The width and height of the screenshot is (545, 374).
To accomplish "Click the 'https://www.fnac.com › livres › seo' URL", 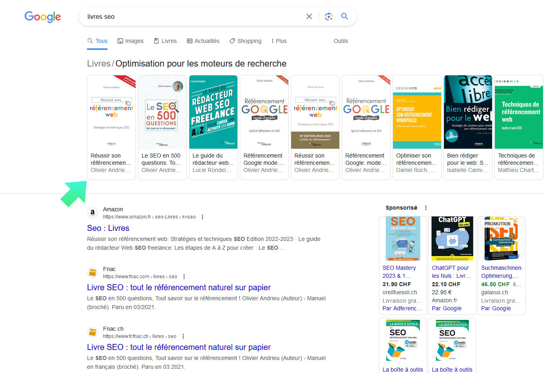I will pos(140,277).
